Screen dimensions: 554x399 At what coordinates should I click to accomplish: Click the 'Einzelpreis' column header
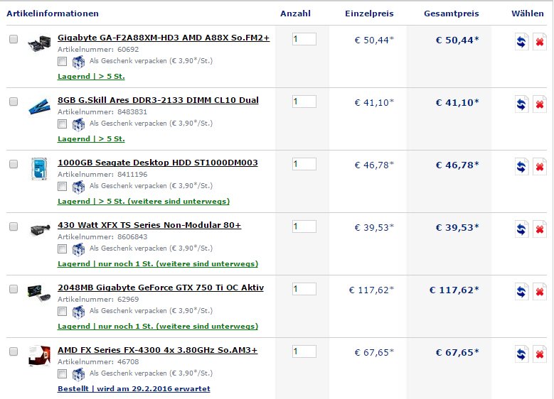click(369, 13)
